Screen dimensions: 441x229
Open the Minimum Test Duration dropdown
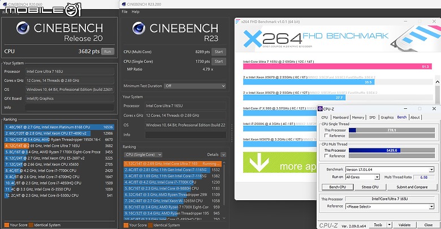195,86
